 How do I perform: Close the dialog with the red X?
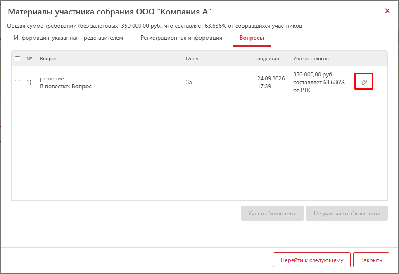pos(387,11)
